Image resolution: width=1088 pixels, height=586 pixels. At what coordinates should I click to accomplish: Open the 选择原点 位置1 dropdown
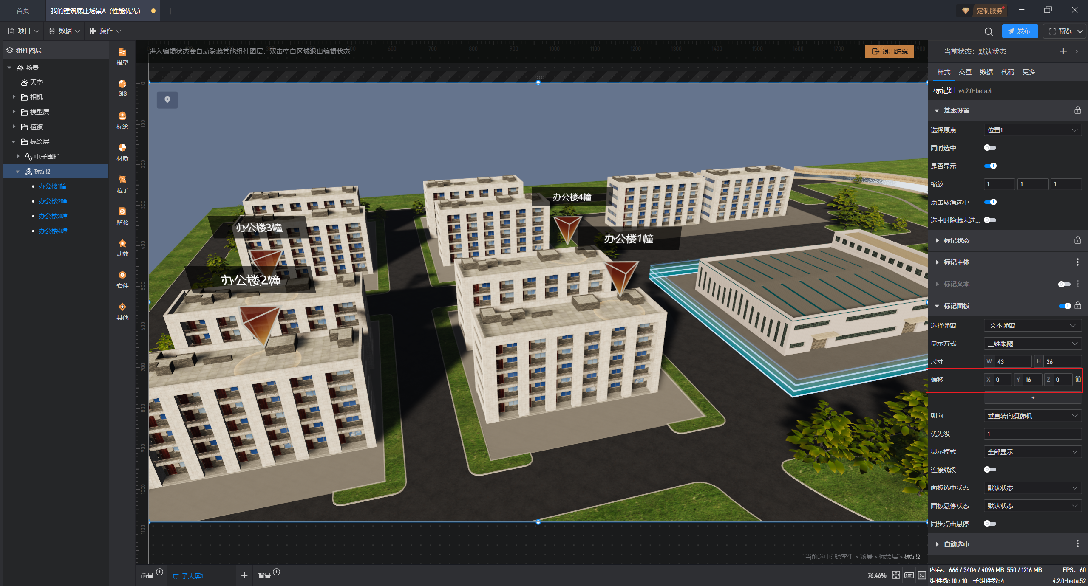tap(1032, 130)
